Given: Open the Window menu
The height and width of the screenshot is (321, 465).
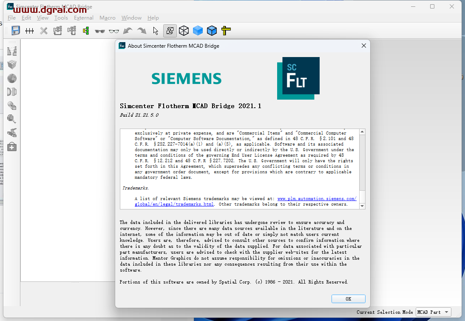Looking at the screenshot, I should [x=131, y=18].
